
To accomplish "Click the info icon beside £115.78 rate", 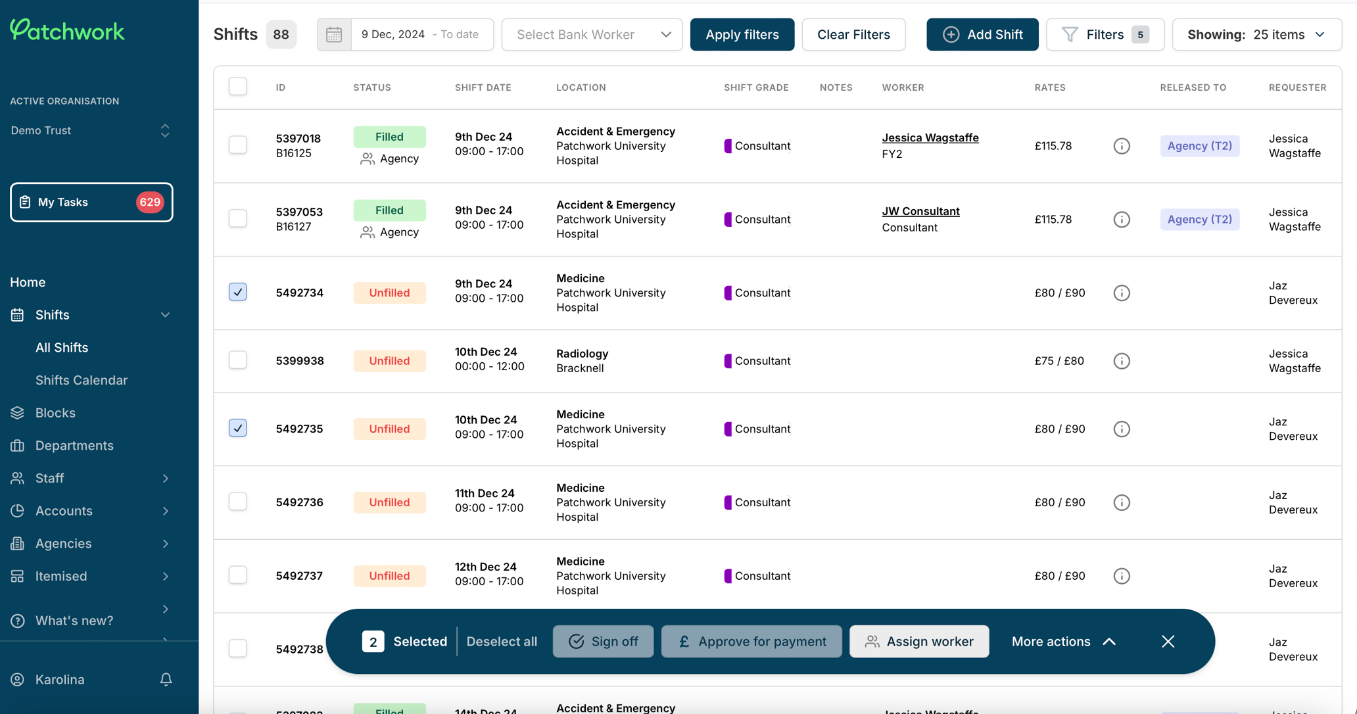I will tap(1121, 146).
